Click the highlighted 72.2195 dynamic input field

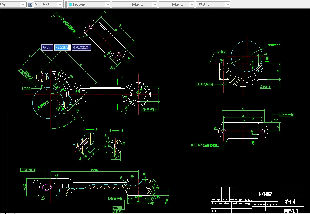[62, 47]
